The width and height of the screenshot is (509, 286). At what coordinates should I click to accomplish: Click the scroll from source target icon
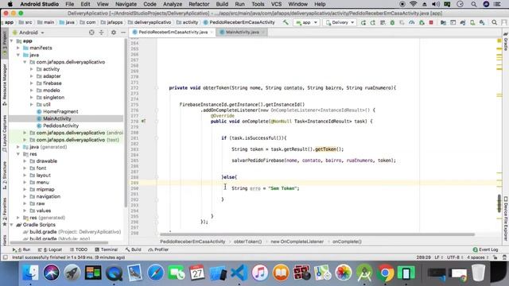(x=91, y=33)
